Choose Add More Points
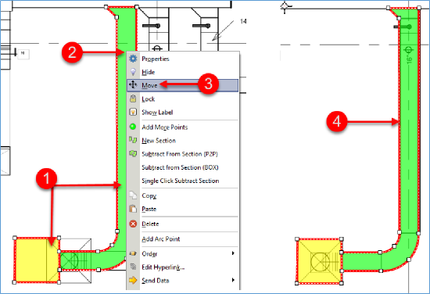 point(165,127)
